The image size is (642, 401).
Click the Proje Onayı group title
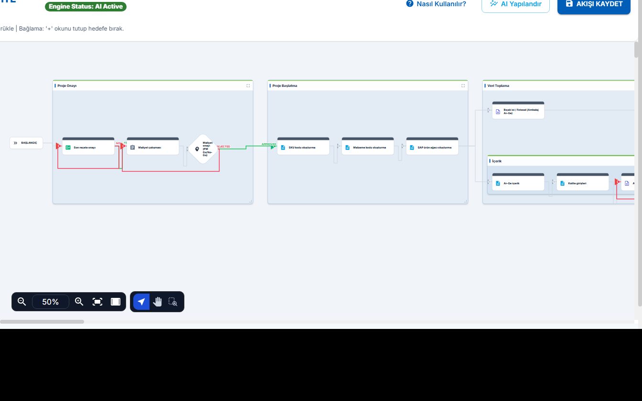67,86
